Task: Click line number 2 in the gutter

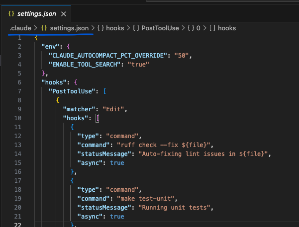Action: point(19,47)
